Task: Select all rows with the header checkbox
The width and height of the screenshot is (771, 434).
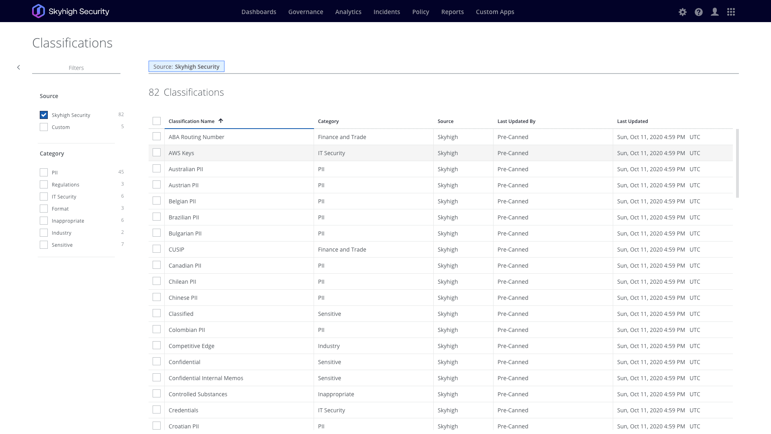Action: point(157,121)
